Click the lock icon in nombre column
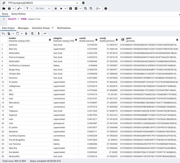Image resolution: width=180 pixels, height=163 pixels. tap(50, 40)
